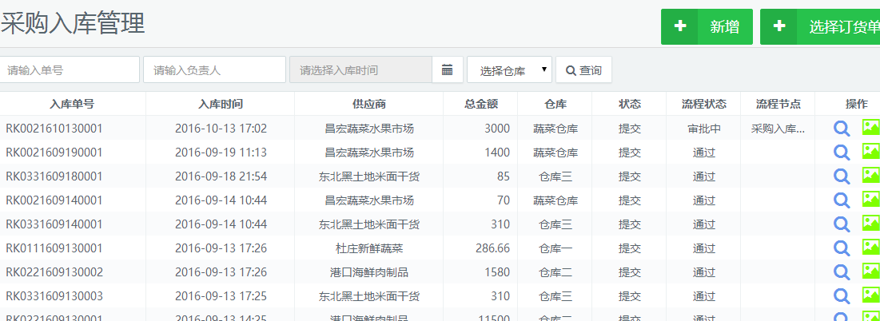Click the 选择订货单 button
Viewport: 880px width, 321px height.
(x=820, y=27)
